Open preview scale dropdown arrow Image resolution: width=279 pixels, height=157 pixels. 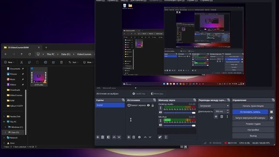[x=136, y=88]
